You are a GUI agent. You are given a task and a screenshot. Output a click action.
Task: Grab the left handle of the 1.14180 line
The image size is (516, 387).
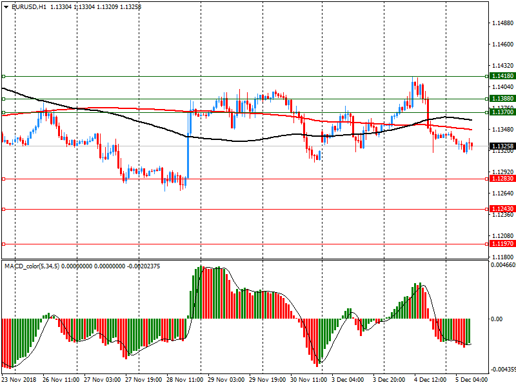click(x=3, y=76)
